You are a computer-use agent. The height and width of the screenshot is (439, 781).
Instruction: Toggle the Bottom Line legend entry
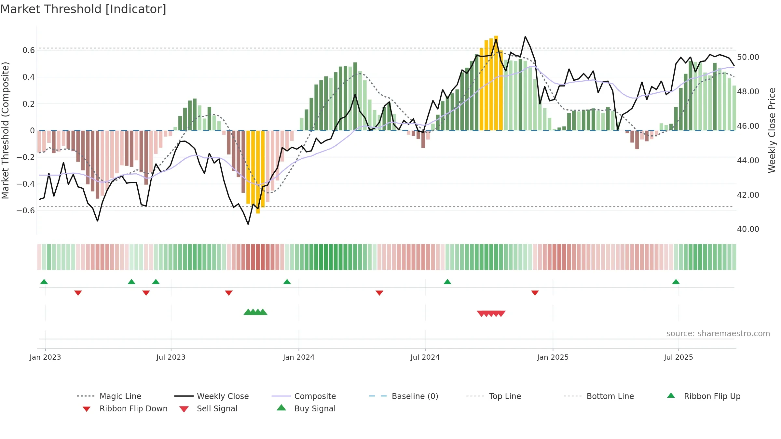pyautogui.click(x=599, y=396)
